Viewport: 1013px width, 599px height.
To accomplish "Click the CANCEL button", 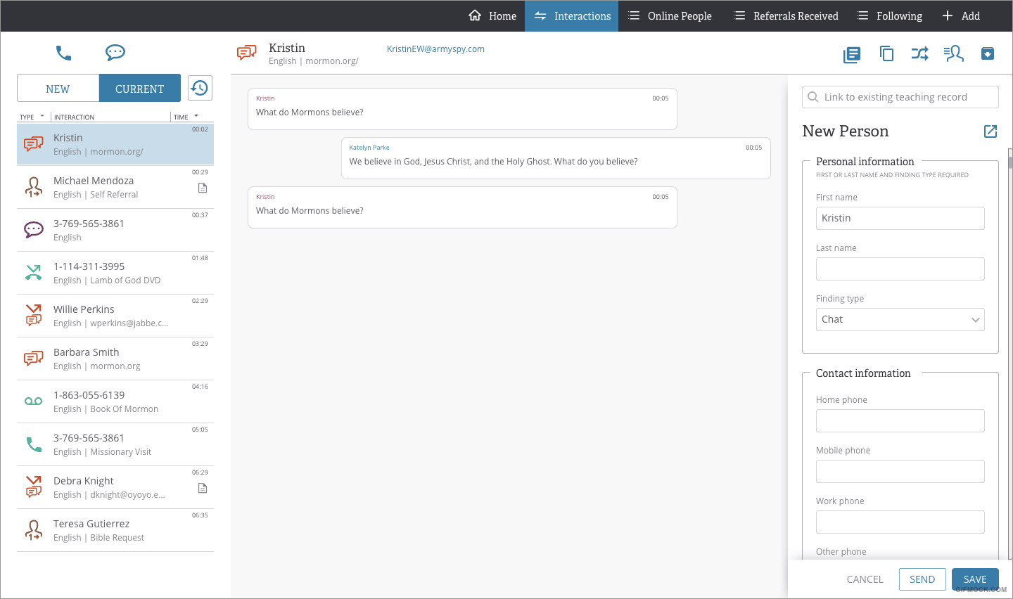I will (865, 579).
